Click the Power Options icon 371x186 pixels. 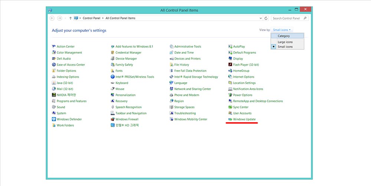tap(230, 95)
